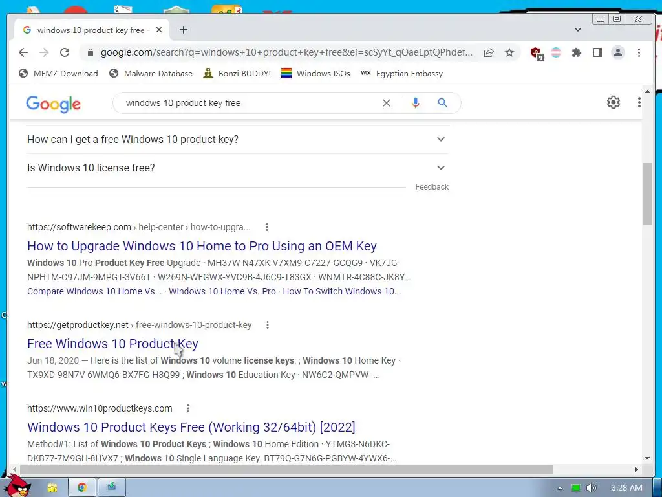Click the scroll-up arrow of vertical scrollbar

[647, 91]
